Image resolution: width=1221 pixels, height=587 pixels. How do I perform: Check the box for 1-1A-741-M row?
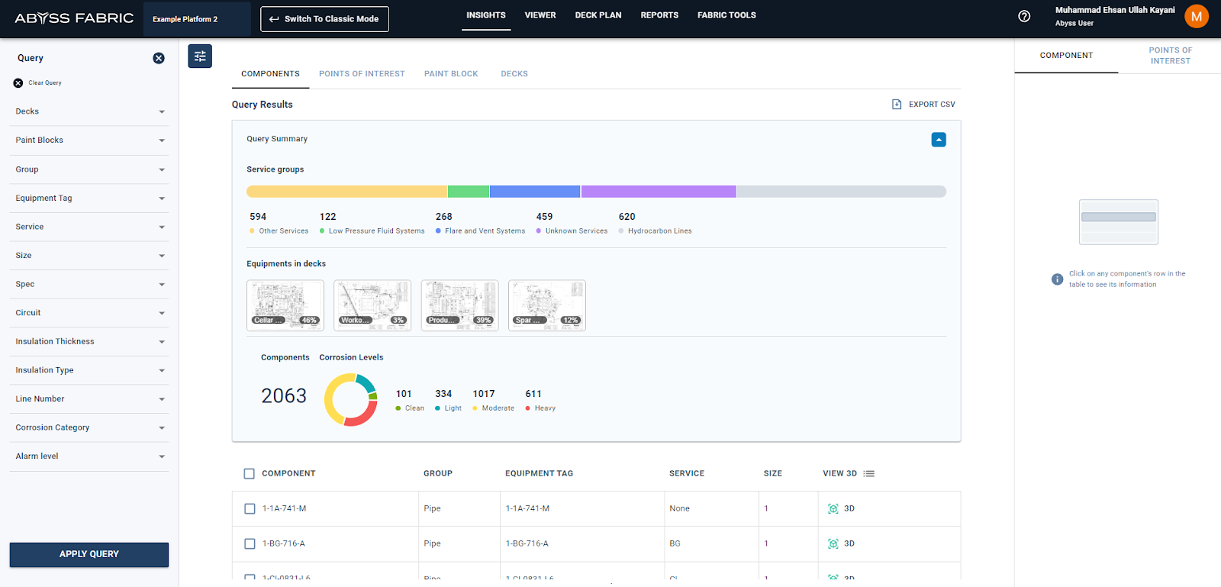pyautogui.click(x=250, y=508)
